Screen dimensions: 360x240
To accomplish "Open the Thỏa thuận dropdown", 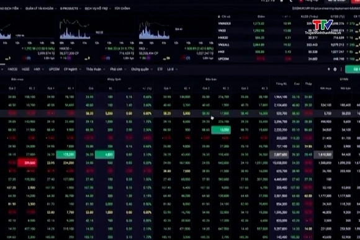I will pyautogui.click(x=96, y=69).
